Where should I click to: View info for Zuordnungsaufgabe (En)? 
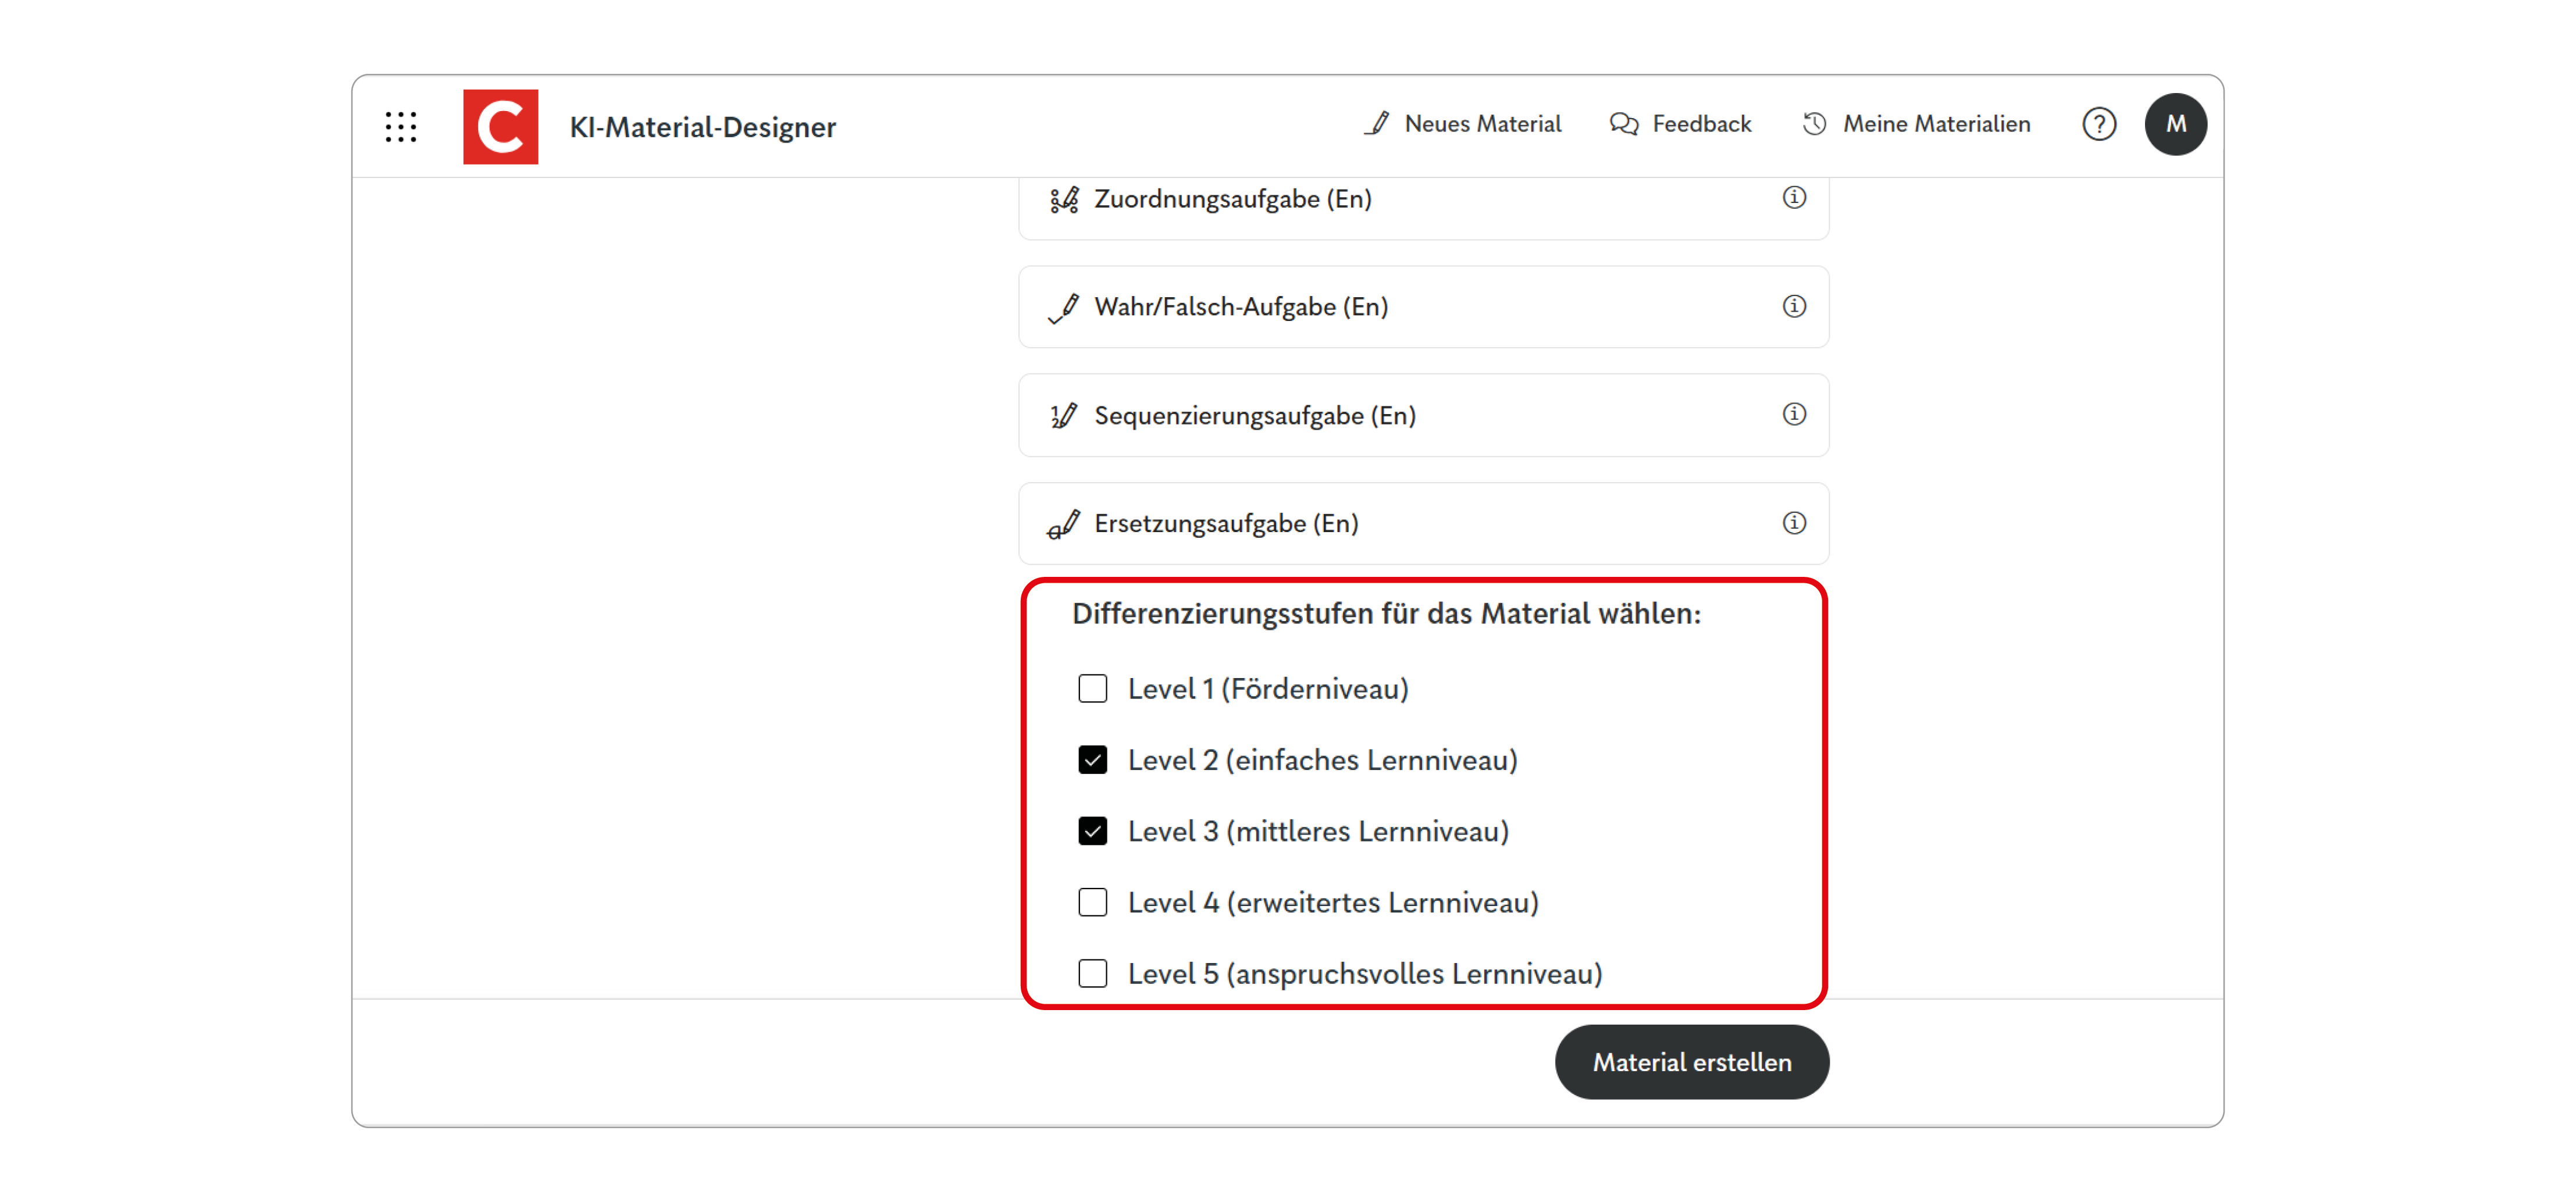click(x=1794, y=198)
